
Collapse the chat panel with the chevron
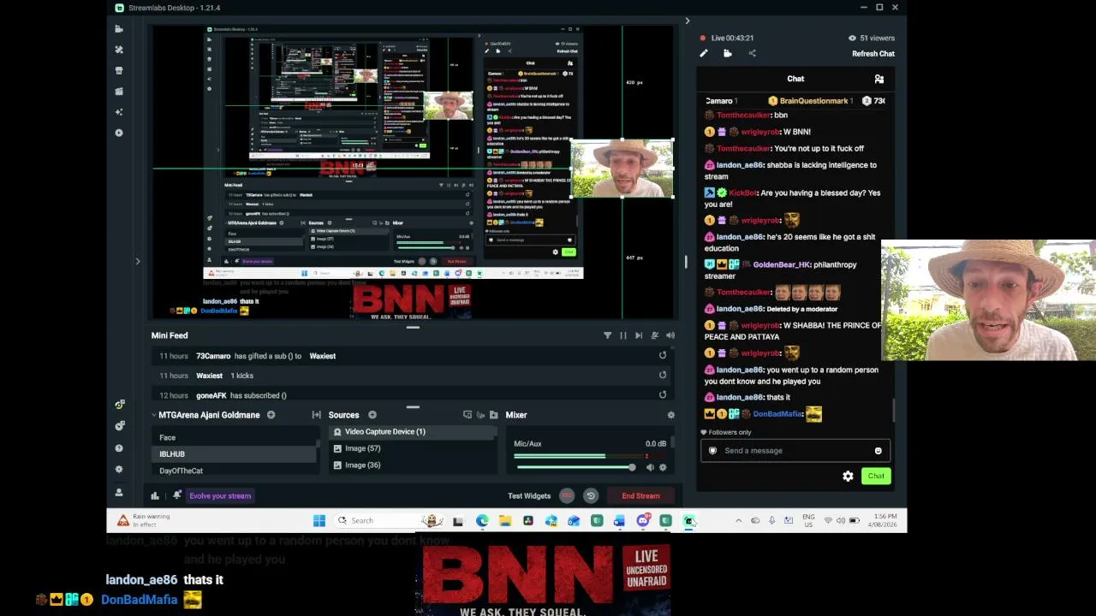point(687,21)
